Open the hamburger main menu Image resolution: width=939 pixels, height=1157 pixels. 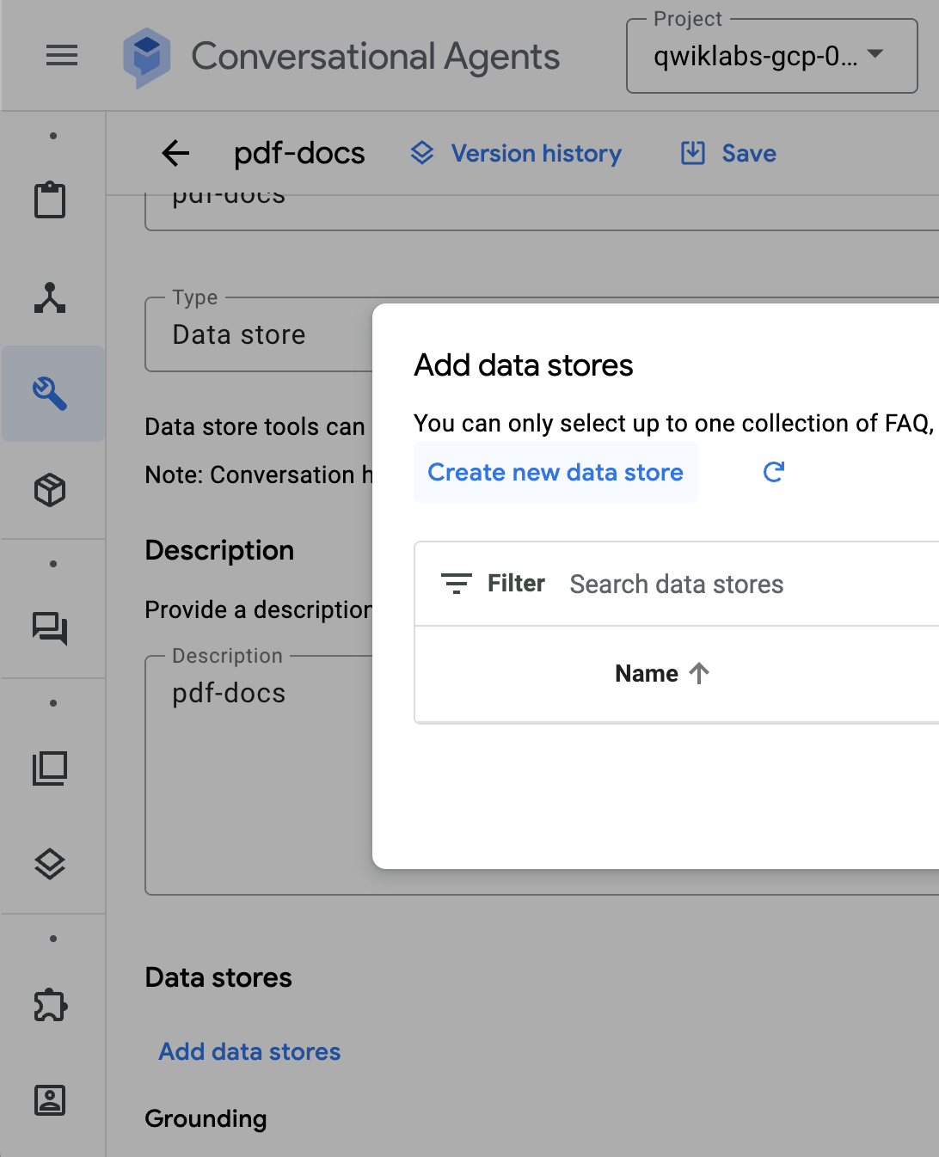tap(62, 56)
